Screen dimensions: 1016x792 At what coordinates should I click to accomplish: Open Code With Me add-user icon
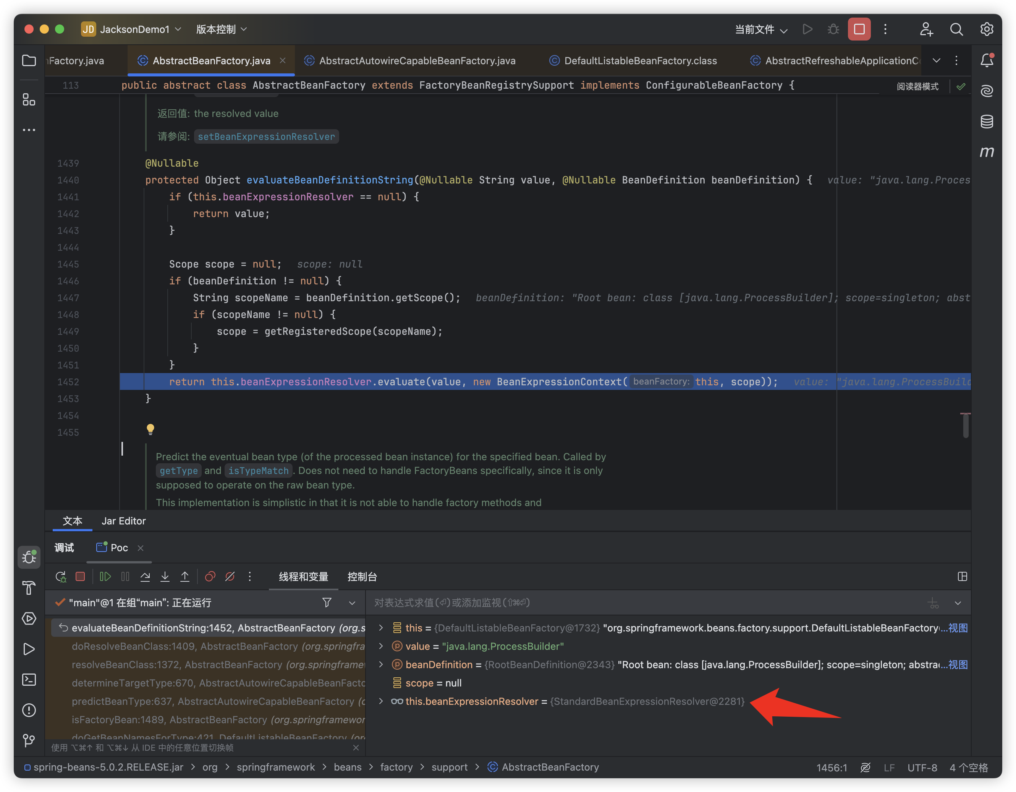[x=926, y=29]
